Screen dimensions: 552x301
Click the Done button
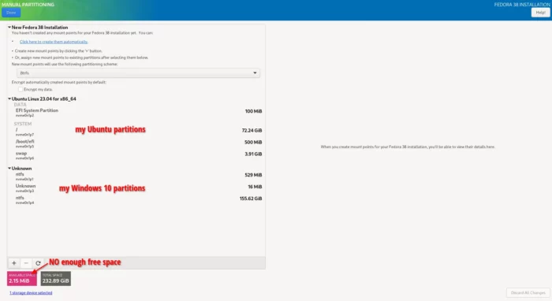(x=11, y=13)
